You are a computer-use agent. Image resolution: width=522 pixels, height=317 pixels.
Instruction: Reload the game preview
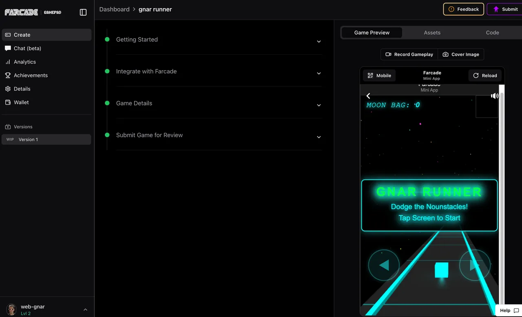point(485,75)
